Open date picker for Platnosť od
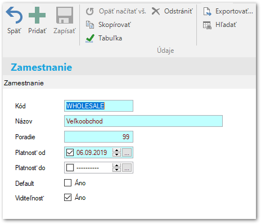261x224 pixels. click(x=127, y=153)
